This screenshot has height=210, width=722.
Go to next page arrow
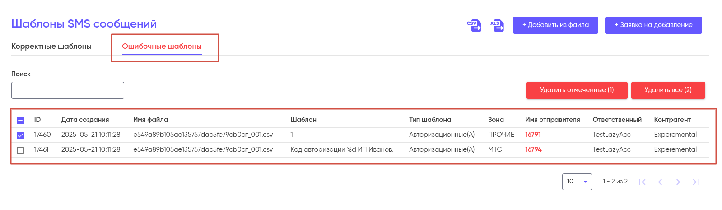click(678, 182)
